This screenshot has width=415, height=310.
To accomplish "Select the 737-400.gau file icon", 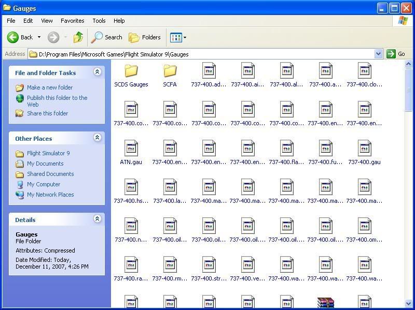I will 364,149.
